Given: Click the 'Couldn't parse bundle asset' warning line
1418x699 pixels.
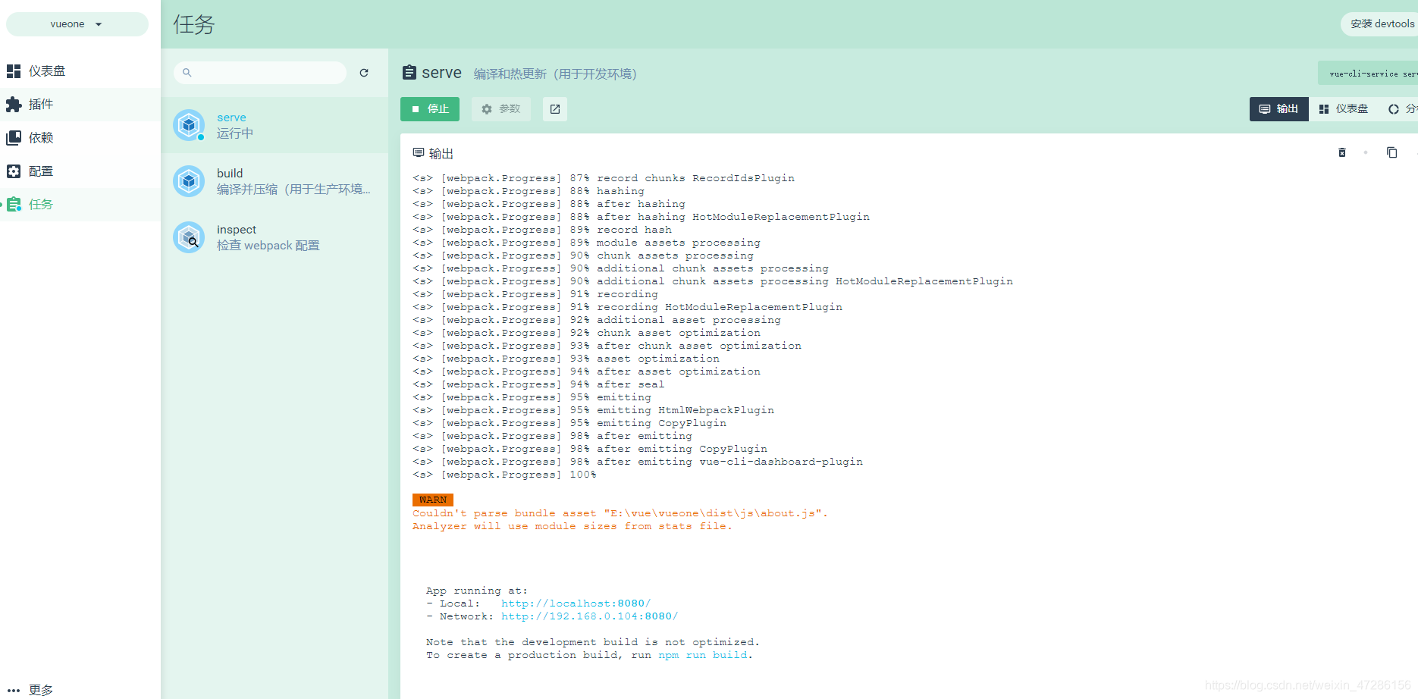Looking at the screenshot, I should [620, 513].
